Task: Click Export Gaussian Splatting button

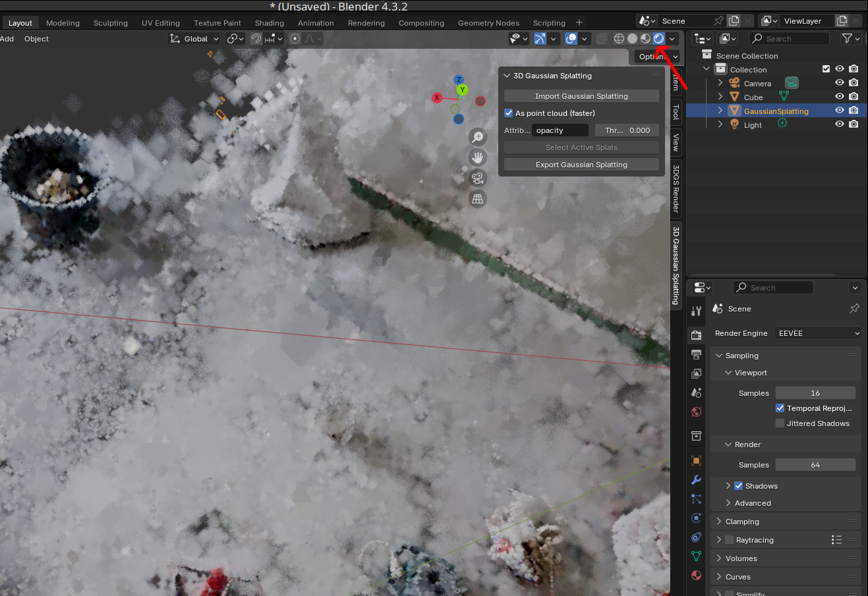Action: [581, 165]
